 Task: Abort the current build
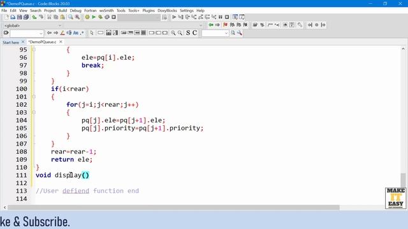click(113, 17)
